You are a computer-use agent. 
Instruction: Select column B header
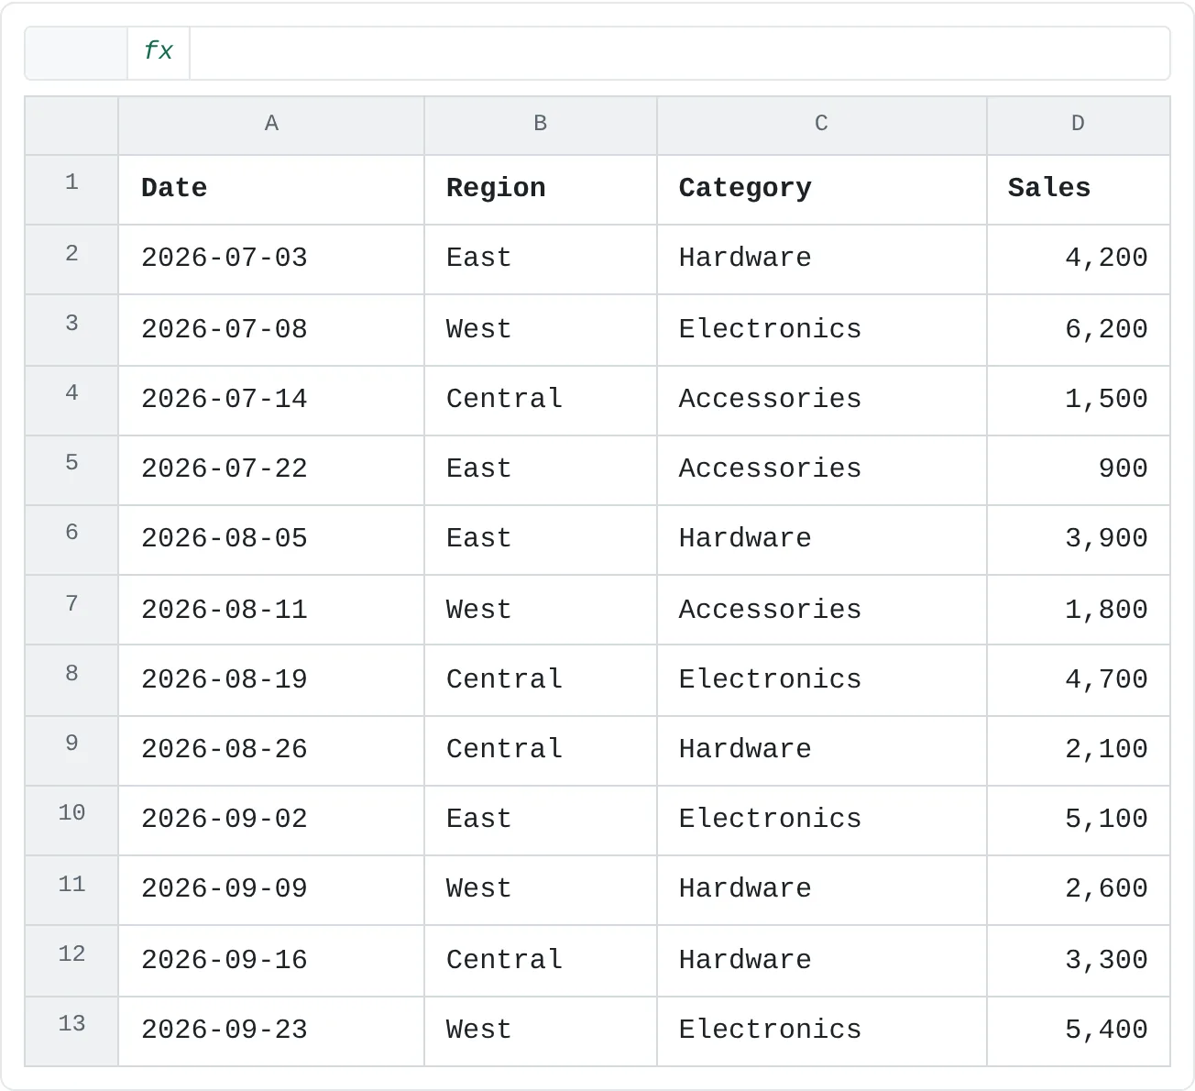tap(541, 125)
